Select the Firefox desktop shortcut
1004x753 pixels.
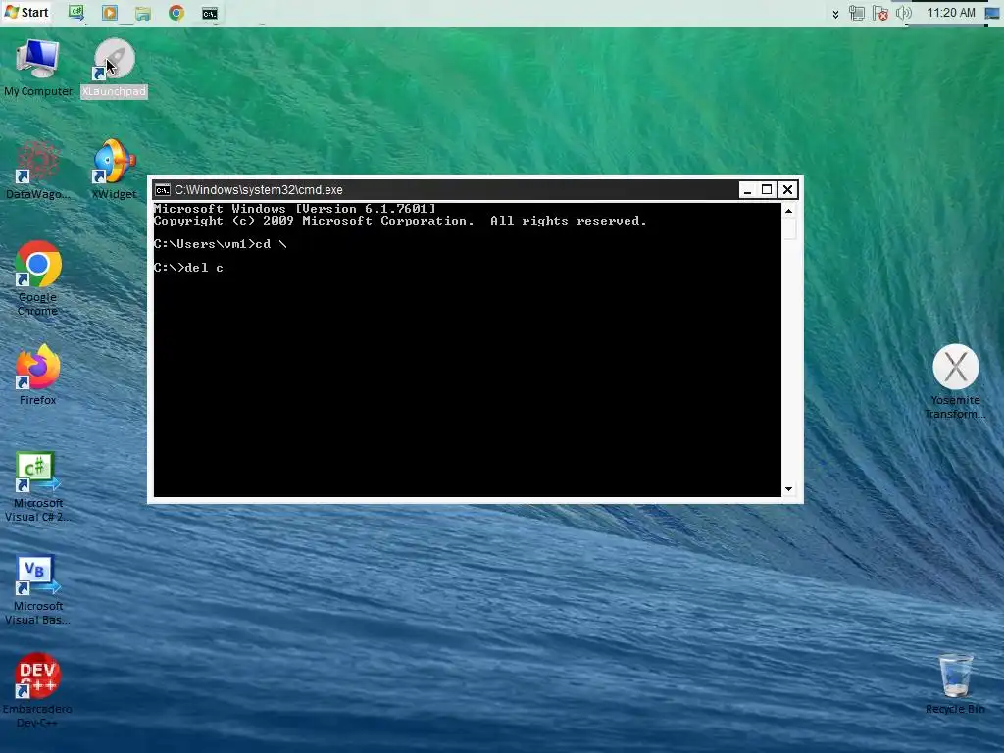[x=38, y=375]
